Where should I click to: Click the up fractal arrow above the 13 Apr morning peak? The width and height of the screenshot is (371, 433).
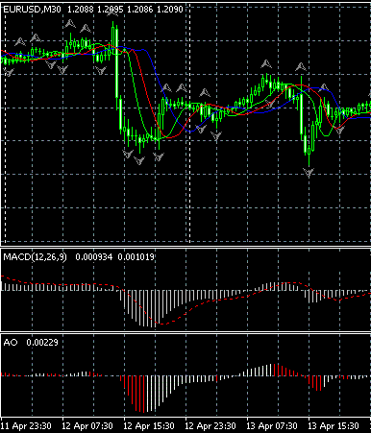(266, 64)
